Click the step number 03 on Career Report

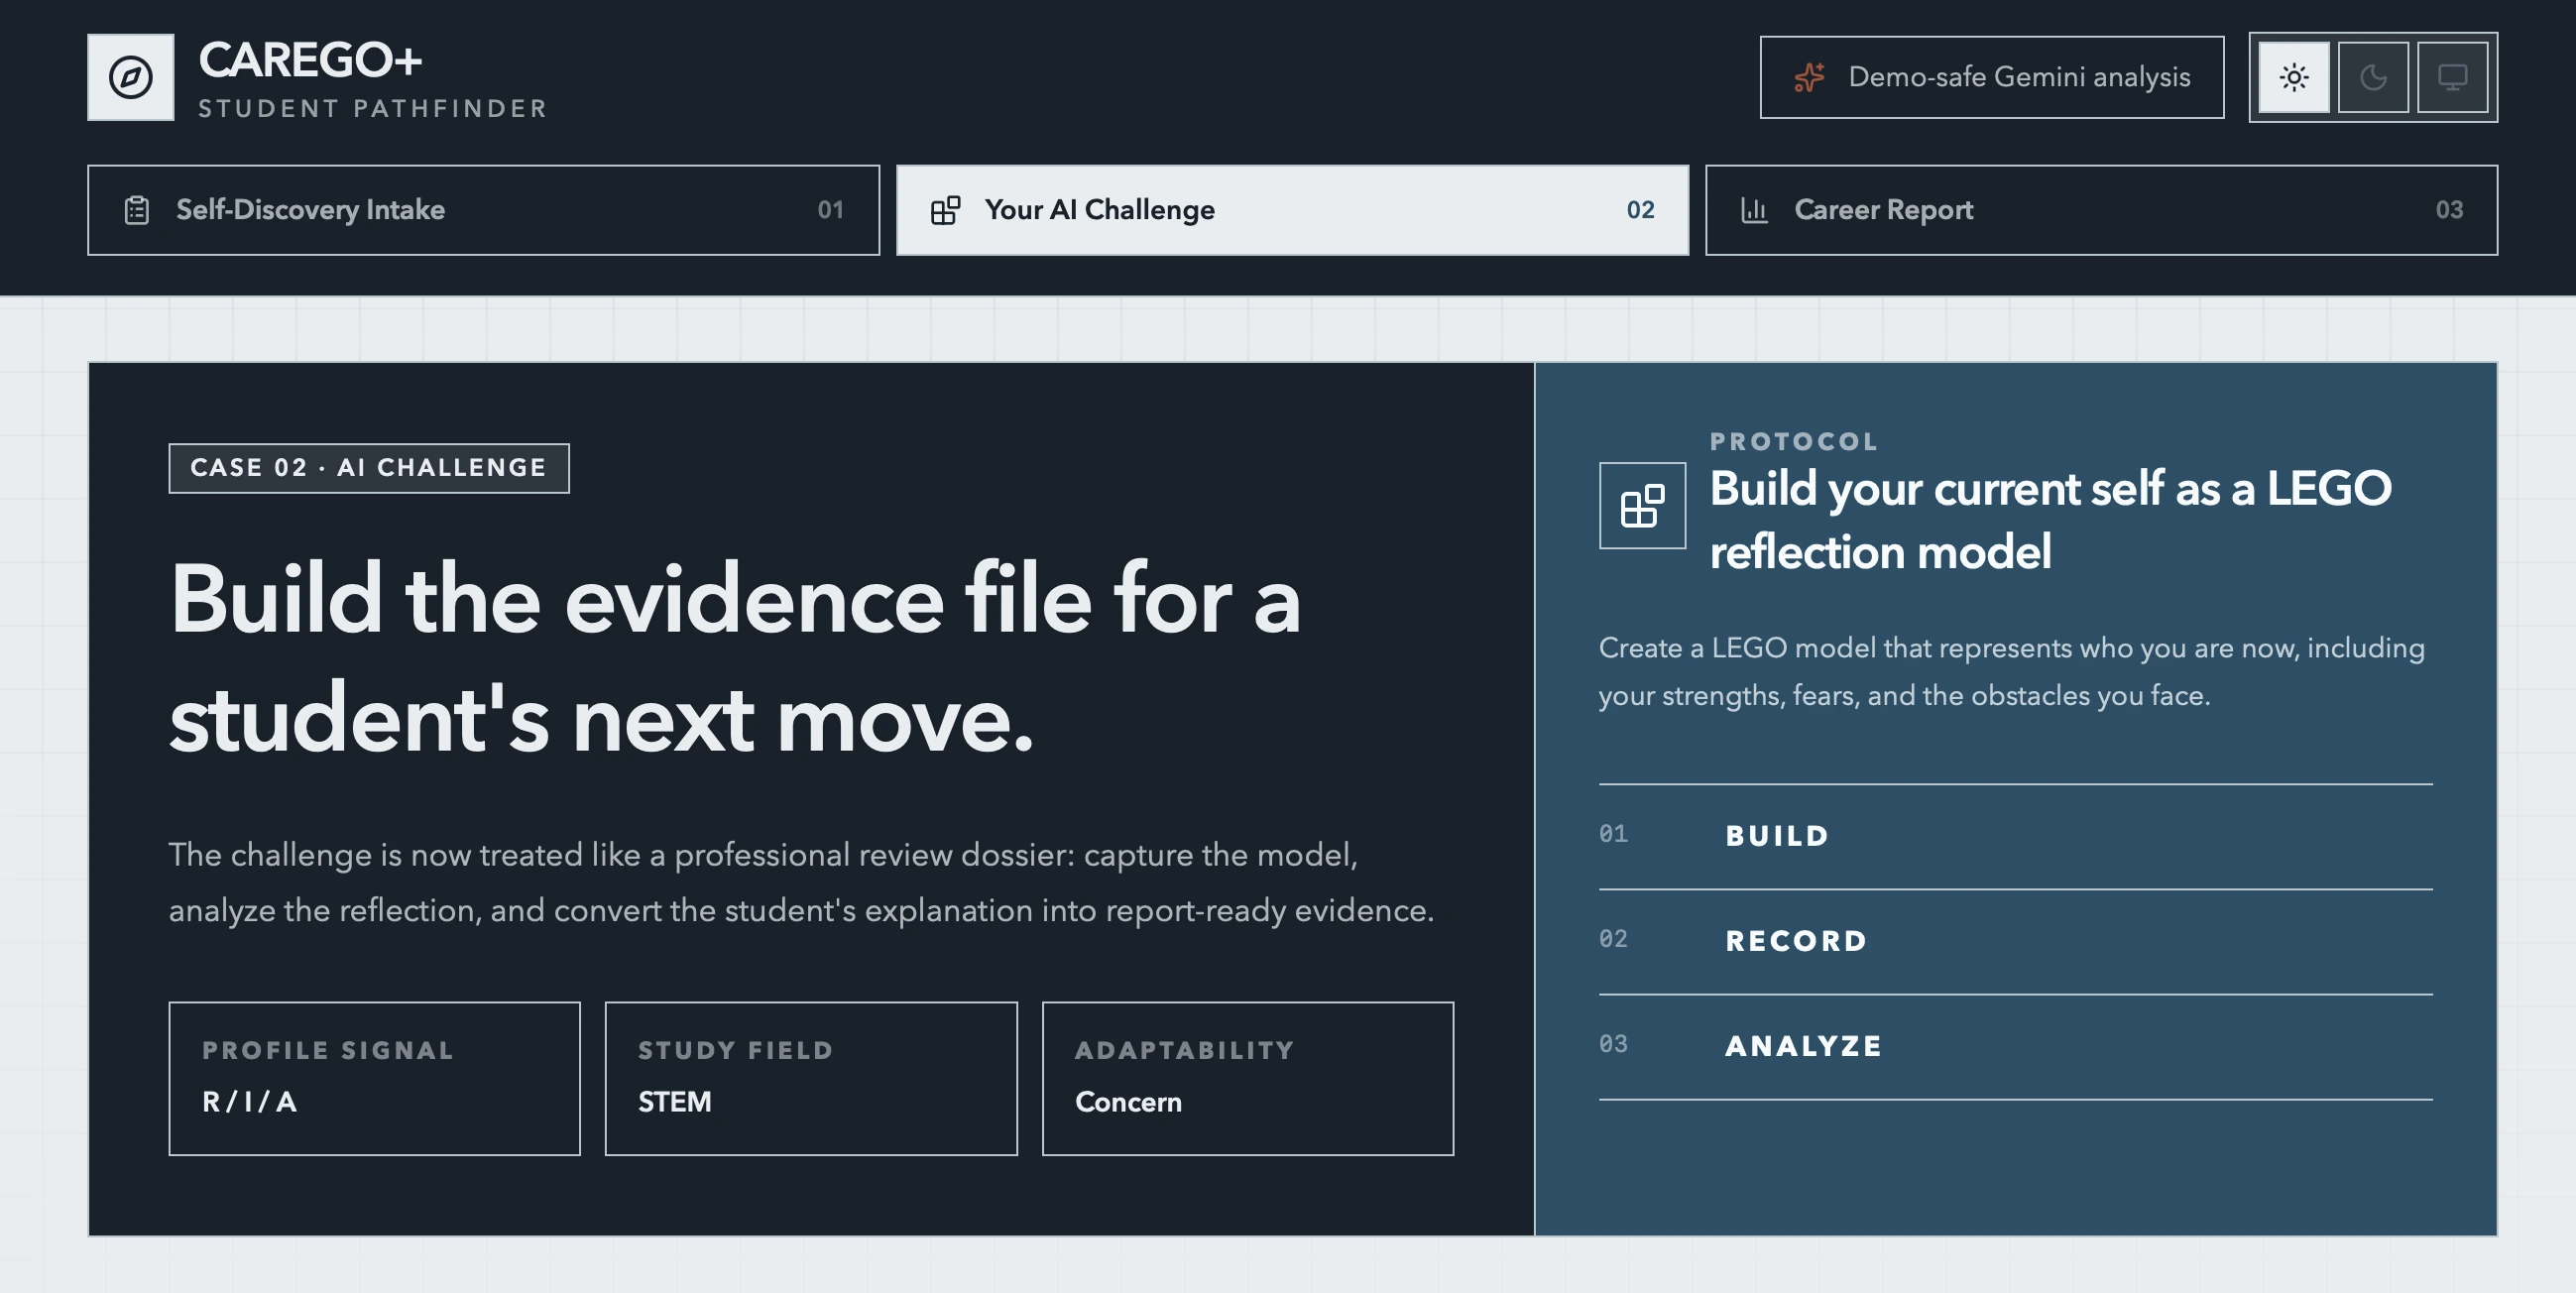(x=2449, y=210)
